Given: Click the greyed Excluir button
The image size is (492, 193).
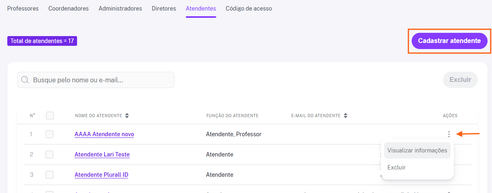Looking at the screenshot, I should [460, 80].
